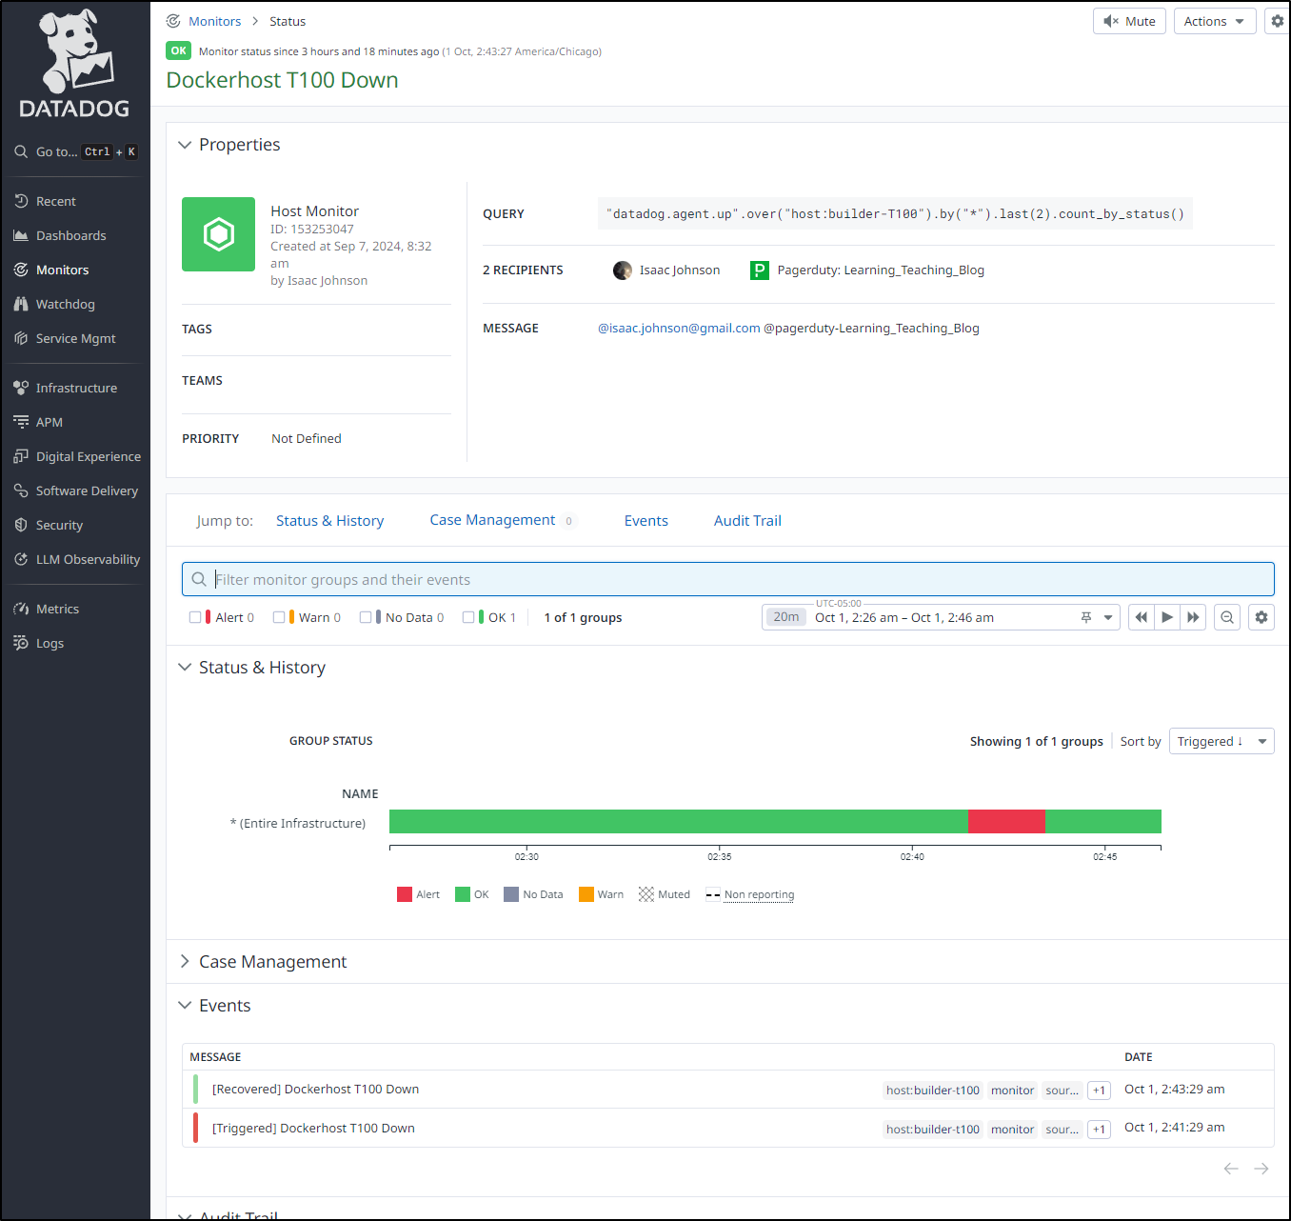
Task: Open Dashboards in the sidebar
Action: coord(70,235)
